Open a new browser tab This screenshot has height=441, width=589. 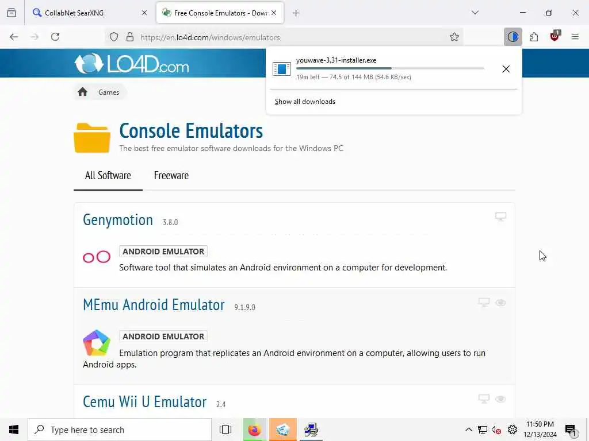296,13
